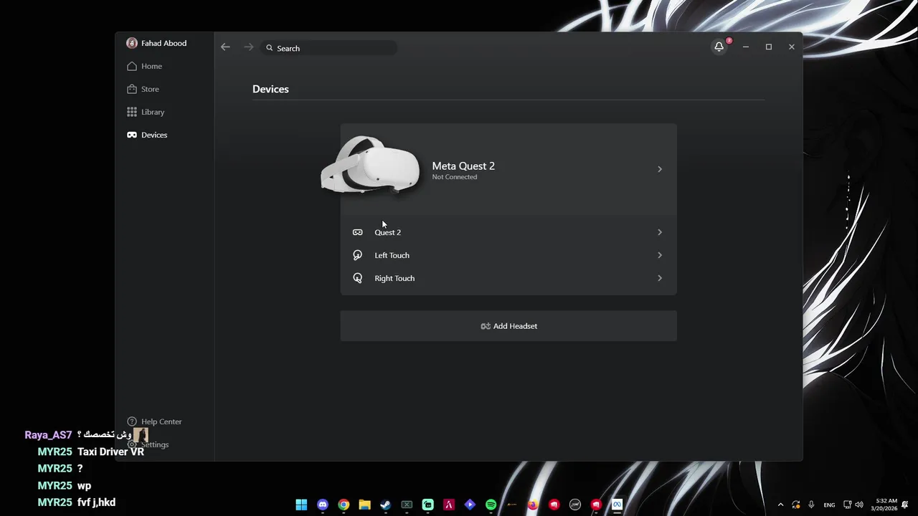Screen dimensions: 918x516
Task: Go back with the left arrow
Action: 225,47
